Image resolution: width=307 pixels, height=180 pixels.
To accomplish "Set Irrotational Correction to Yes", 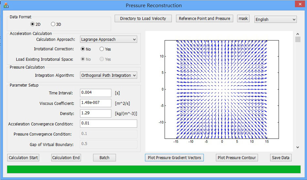I will click(102, 49).
